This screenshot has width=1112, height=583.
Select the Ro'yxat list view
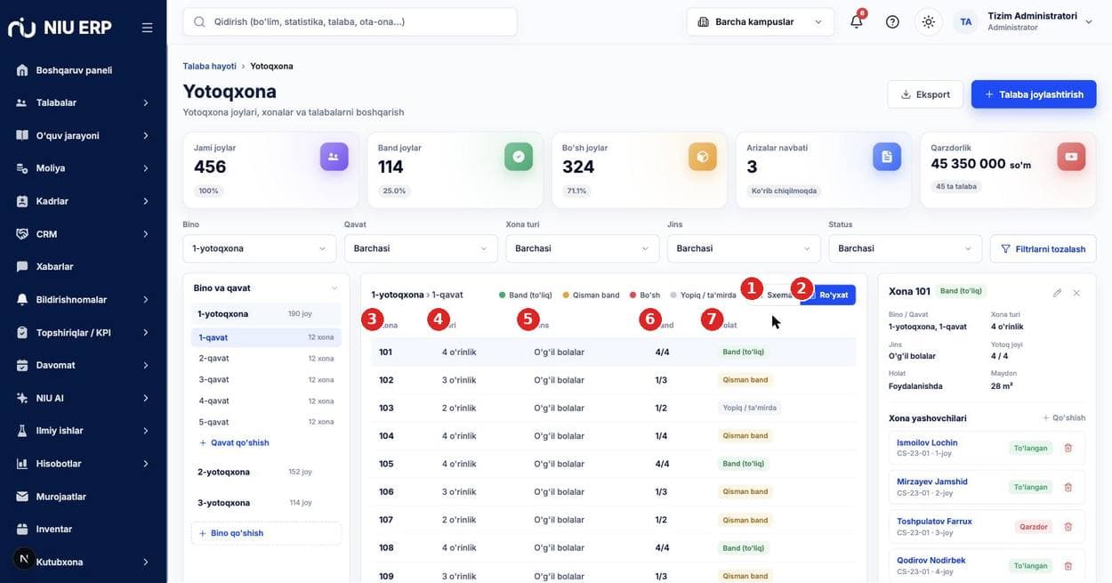click(x=828, y=295)
